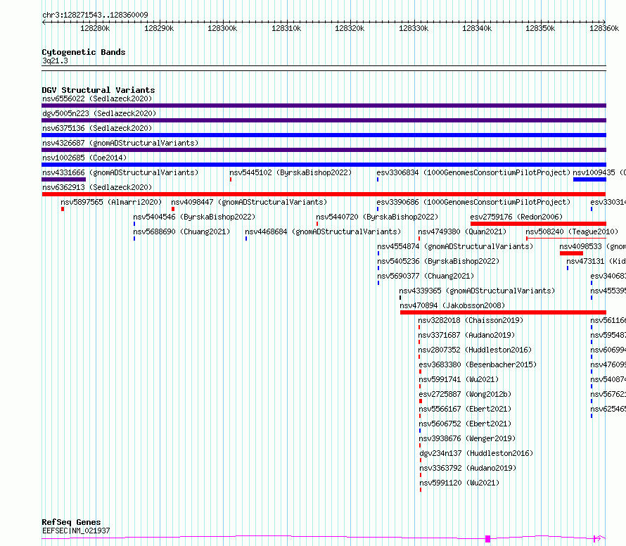Click the red bar under nsv4098533
The image size is (626, 546).
click(571, 253)
